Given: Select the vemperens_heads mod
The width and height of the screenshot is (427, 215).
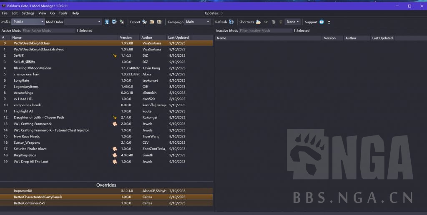Looking at the screenshot, I should (106, 105).
